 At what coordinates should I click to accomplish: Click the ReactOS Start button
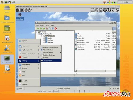point(20,88)
